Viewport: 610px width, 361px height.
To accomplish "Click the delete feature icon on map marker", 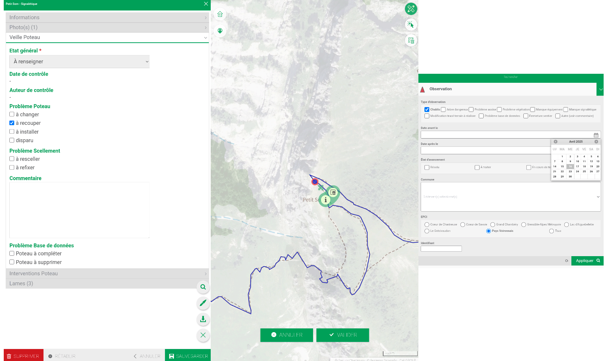I will [333, 192].
